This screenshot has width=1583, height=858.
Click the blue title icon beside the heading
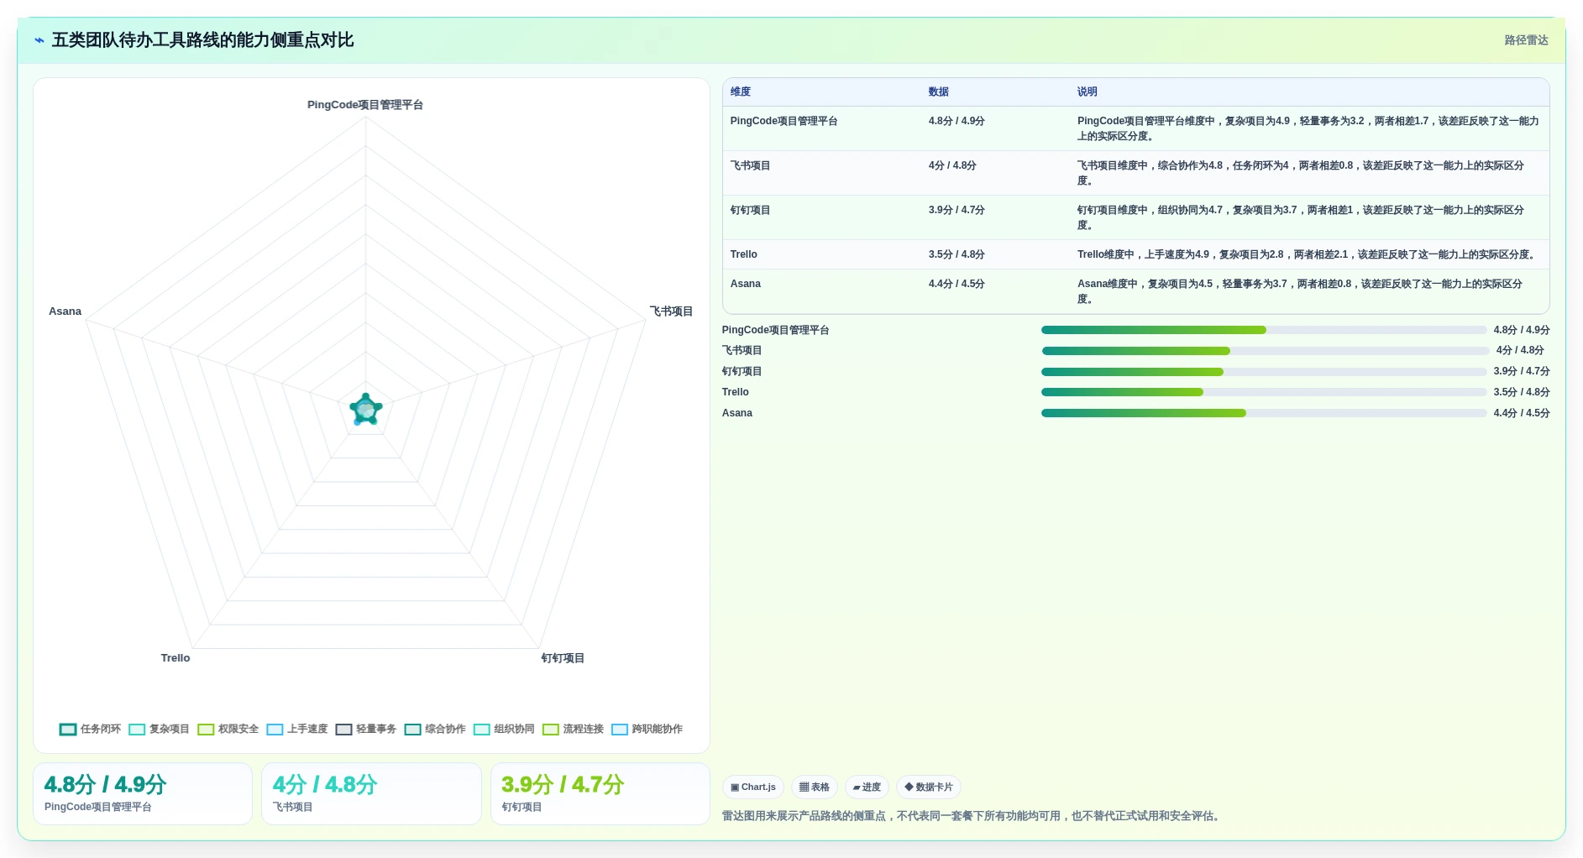[x=39, y=40]
